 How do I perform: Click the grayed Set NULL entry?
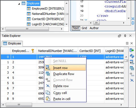65,61
